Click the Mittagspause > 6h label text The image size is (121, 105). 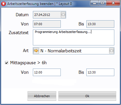coord(29,63)
